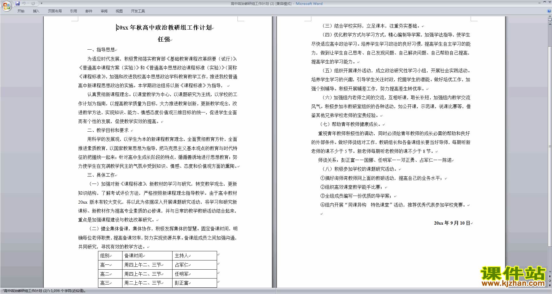Viewport: 552px width, 294px height.
Task: Switch to the 引用 tab
Action: (74, 11)
